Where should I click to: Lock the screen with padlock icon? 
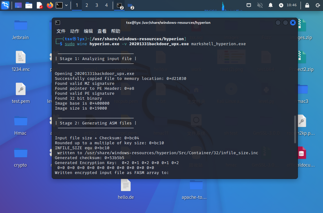(x=307, y=5)
